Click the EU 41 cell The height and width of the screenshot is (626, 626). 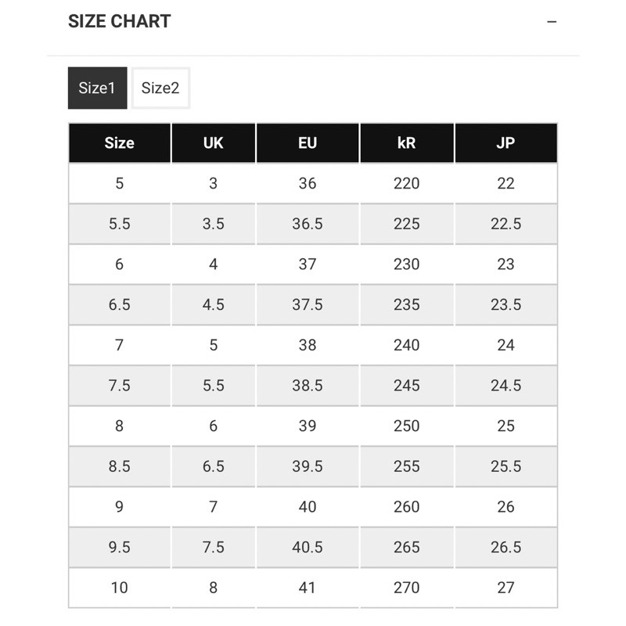[x=308, y=588]
